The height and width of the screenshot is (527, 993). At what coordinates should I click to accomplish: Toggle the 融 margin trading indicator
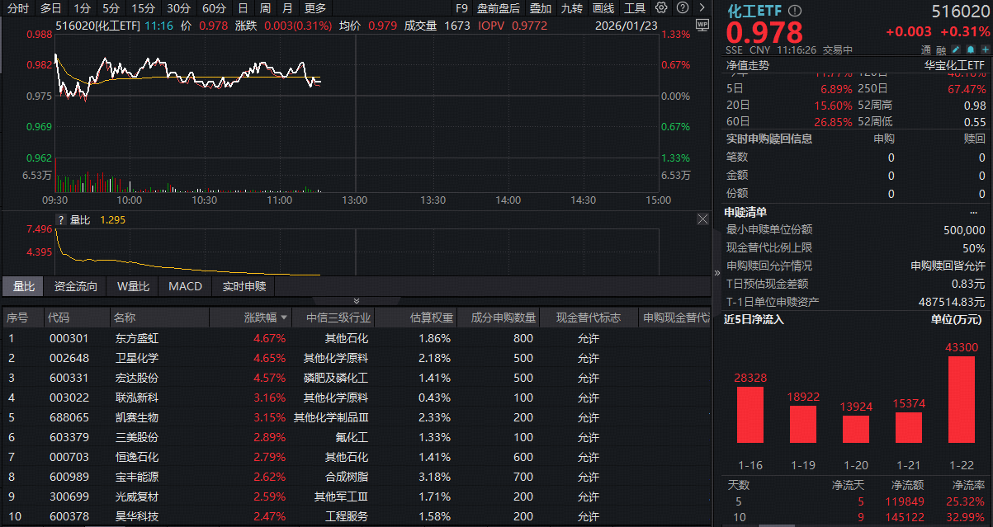(x=941, y=49)
